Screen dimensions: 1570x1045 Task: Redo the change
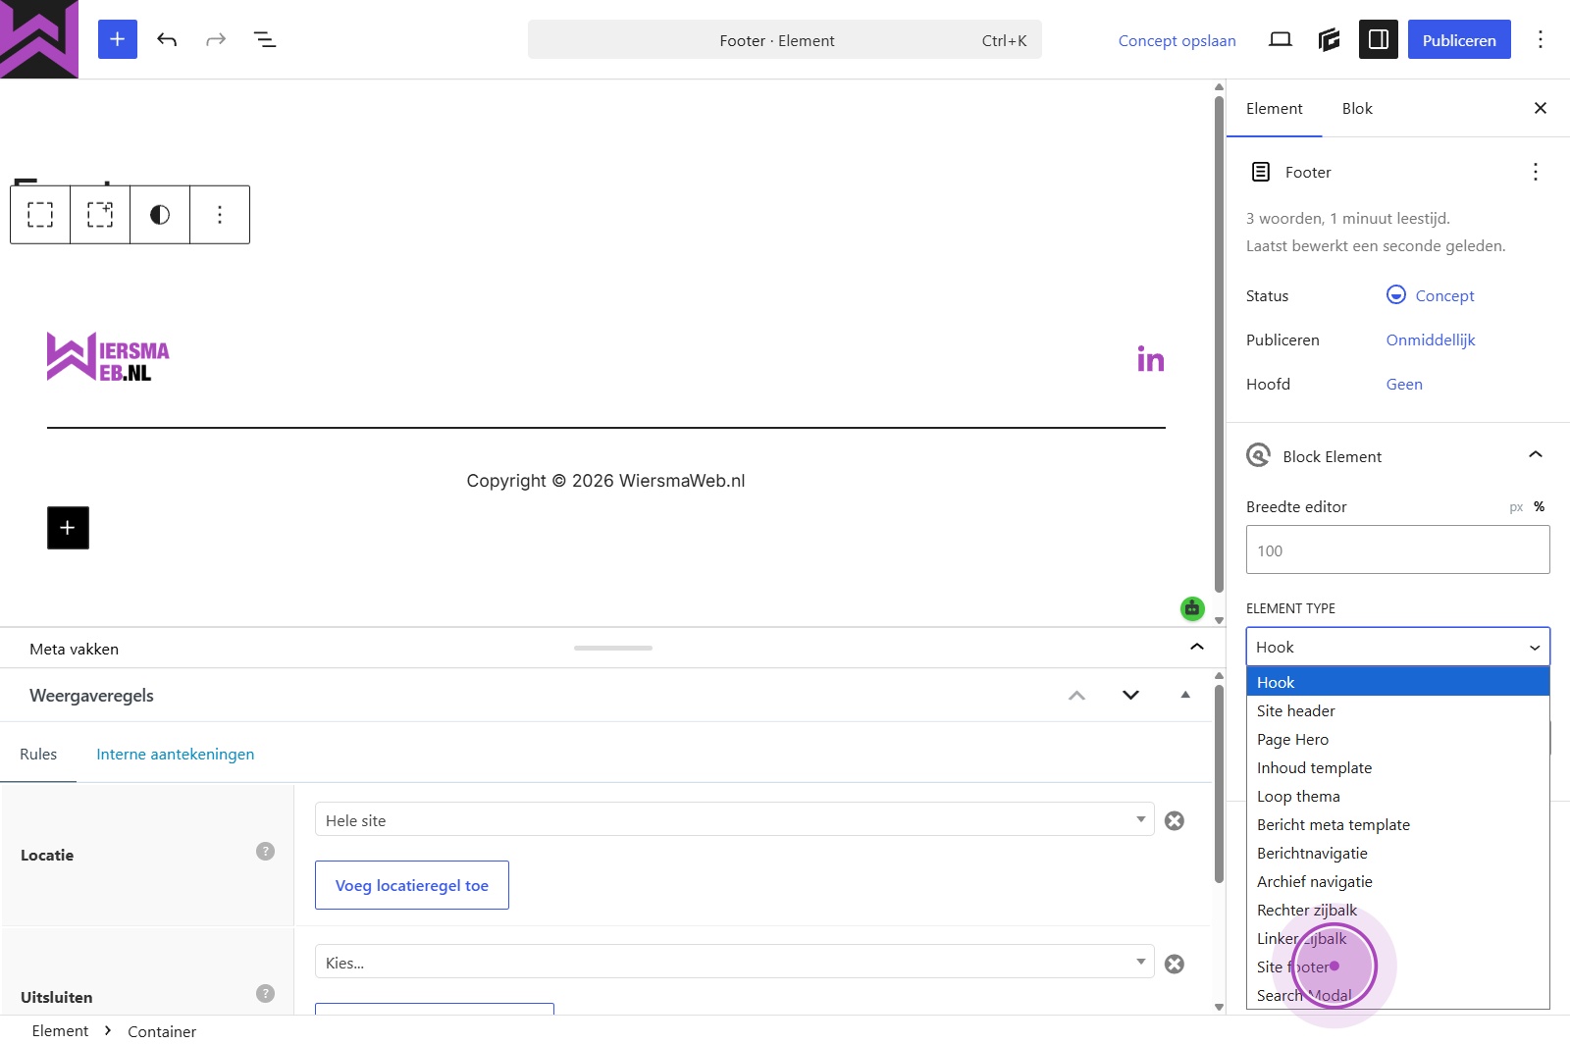216,39
